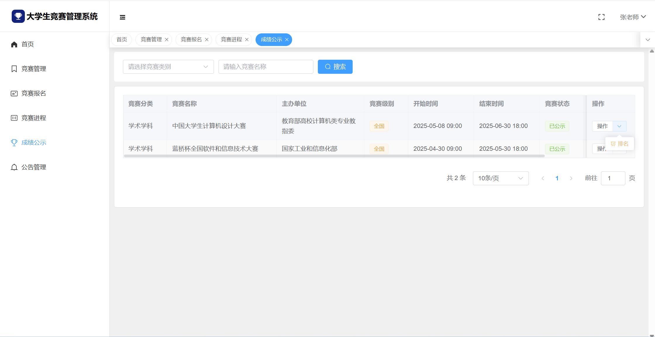Click the home icon for 首页
The image size is (655, 337).
[x=14, y=44]
